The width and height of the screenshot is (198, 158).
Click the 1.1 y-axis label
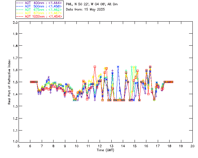15,131
